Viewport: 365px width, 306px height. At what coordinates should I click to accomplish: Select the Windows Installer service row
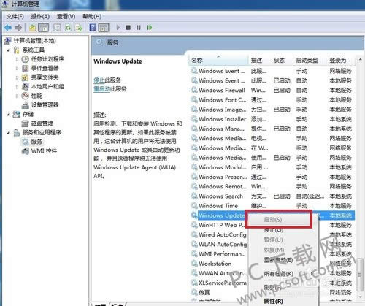pyautogui.click(x=272, y=119)
